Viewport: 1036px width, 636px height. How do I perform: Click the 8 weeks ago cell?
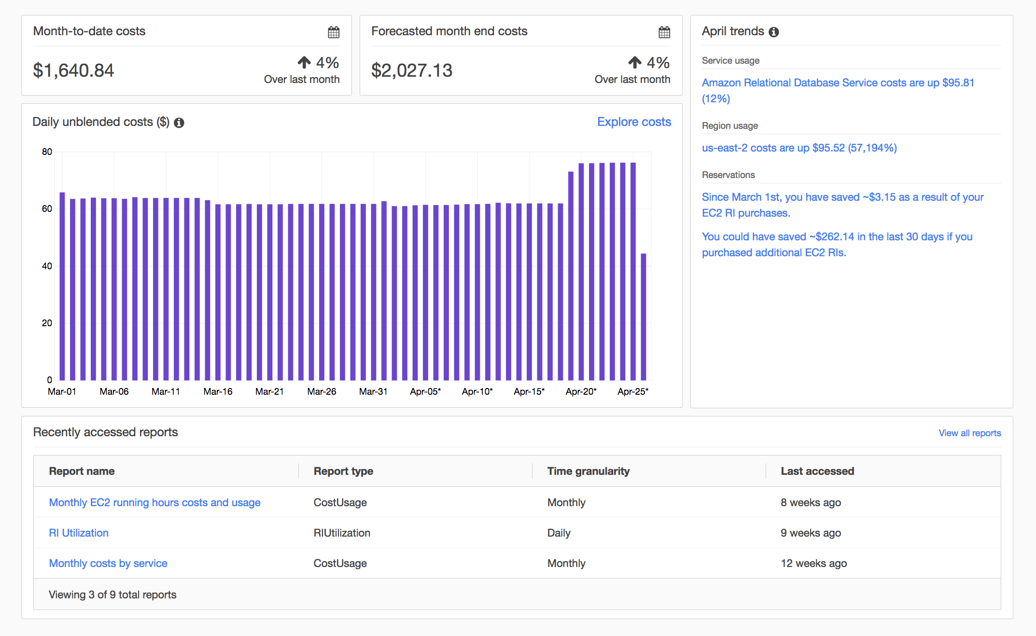pyautogui.click(x=811, y=502)
